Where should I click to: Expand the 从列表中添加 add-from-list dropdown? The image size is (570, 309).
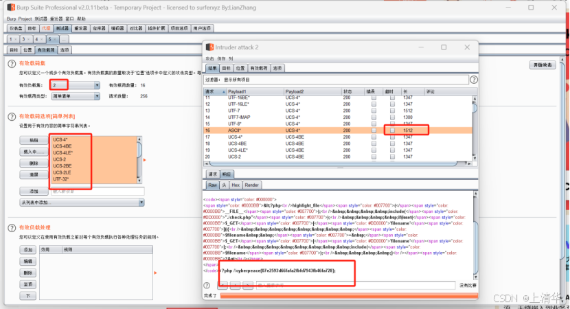82,203
